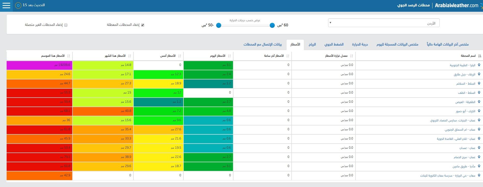
Task: Click the 38.9 مم monthly rainfall cell
Action: pyautogui.click(x=103, y=157)
